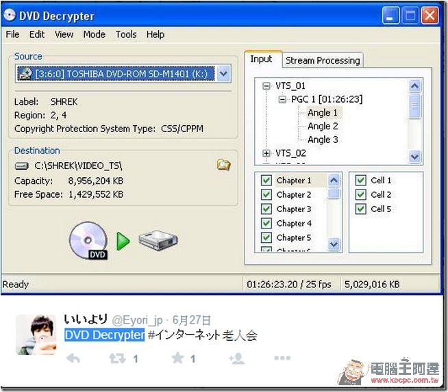Screen dimensions: 448x392
Task: Click the green play decrypt arrow
Action: pyautogui.click(x=123, y=241)
